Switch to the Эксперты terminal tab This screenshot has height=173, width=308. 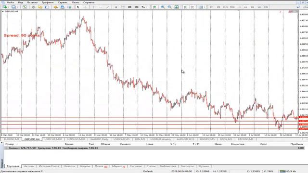(x=187, y=166)
